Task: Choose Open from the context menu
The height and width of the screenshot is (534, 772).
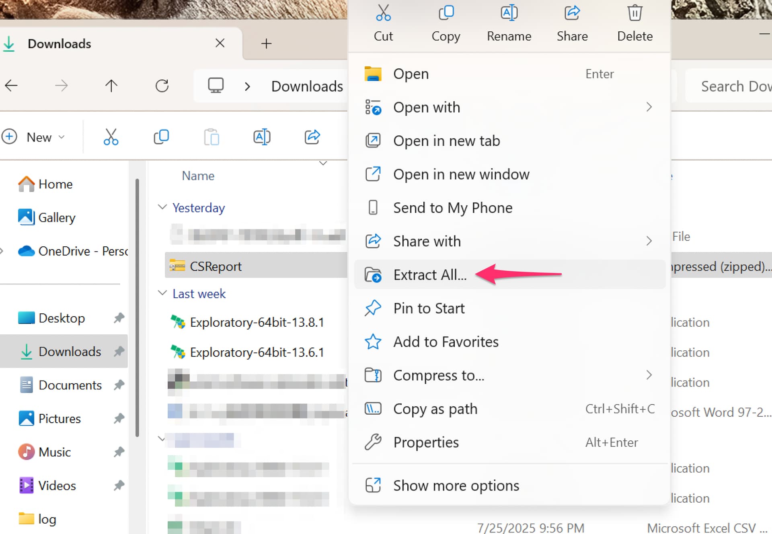Action: click(x=509, y=74)
